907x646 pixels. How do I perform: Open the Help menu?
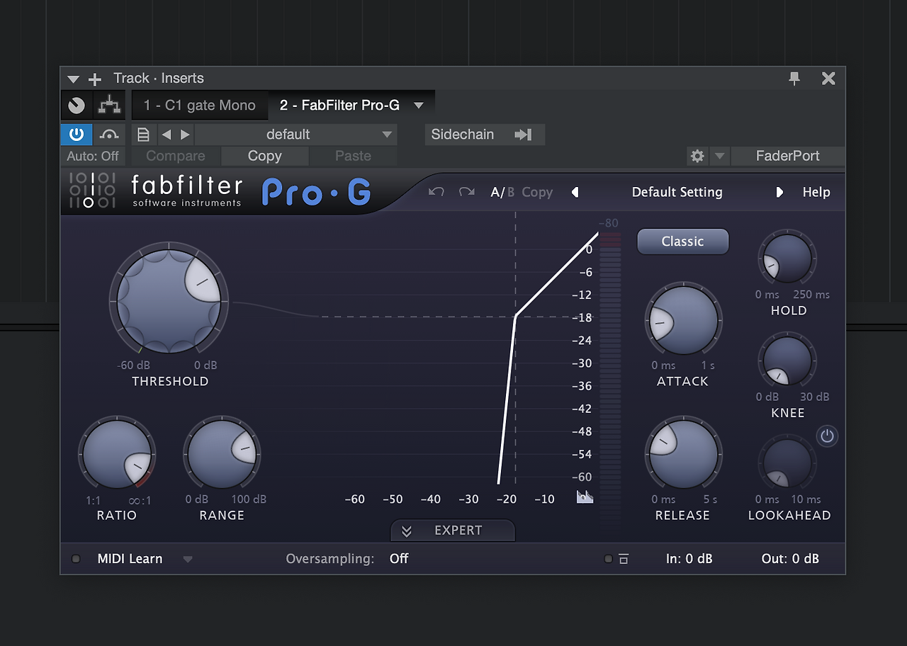[x=816, y=192]
